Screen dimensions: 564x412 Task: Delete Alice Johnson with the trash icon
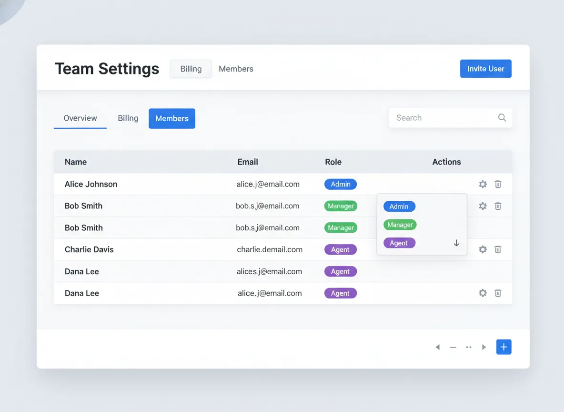click(498, 184)
